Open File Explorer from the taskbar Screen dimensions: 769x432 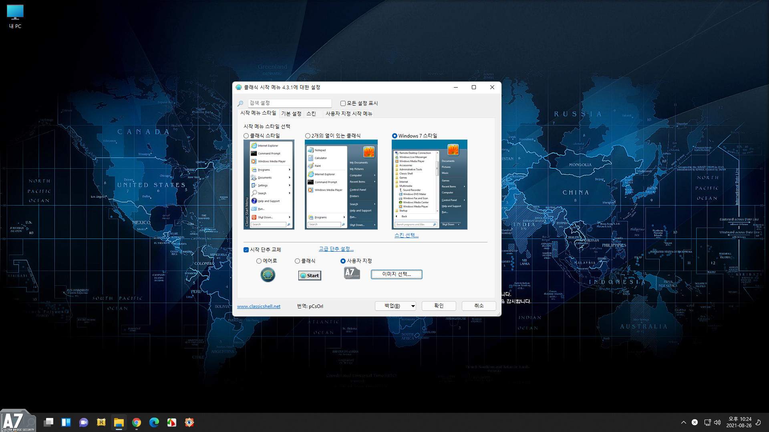click(x=119, y=422)
